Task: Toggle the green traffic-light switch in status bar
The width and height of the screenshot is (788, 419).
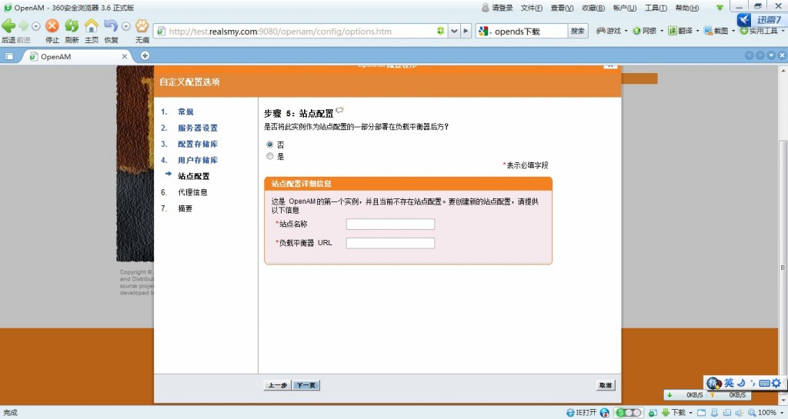Action: point(628,413)
